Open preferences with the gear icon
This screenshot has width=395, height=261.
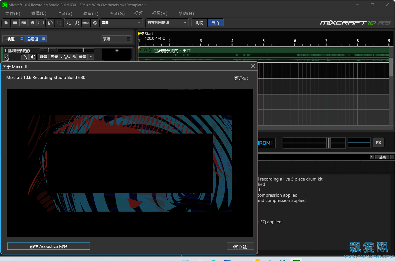coord(95,23)
